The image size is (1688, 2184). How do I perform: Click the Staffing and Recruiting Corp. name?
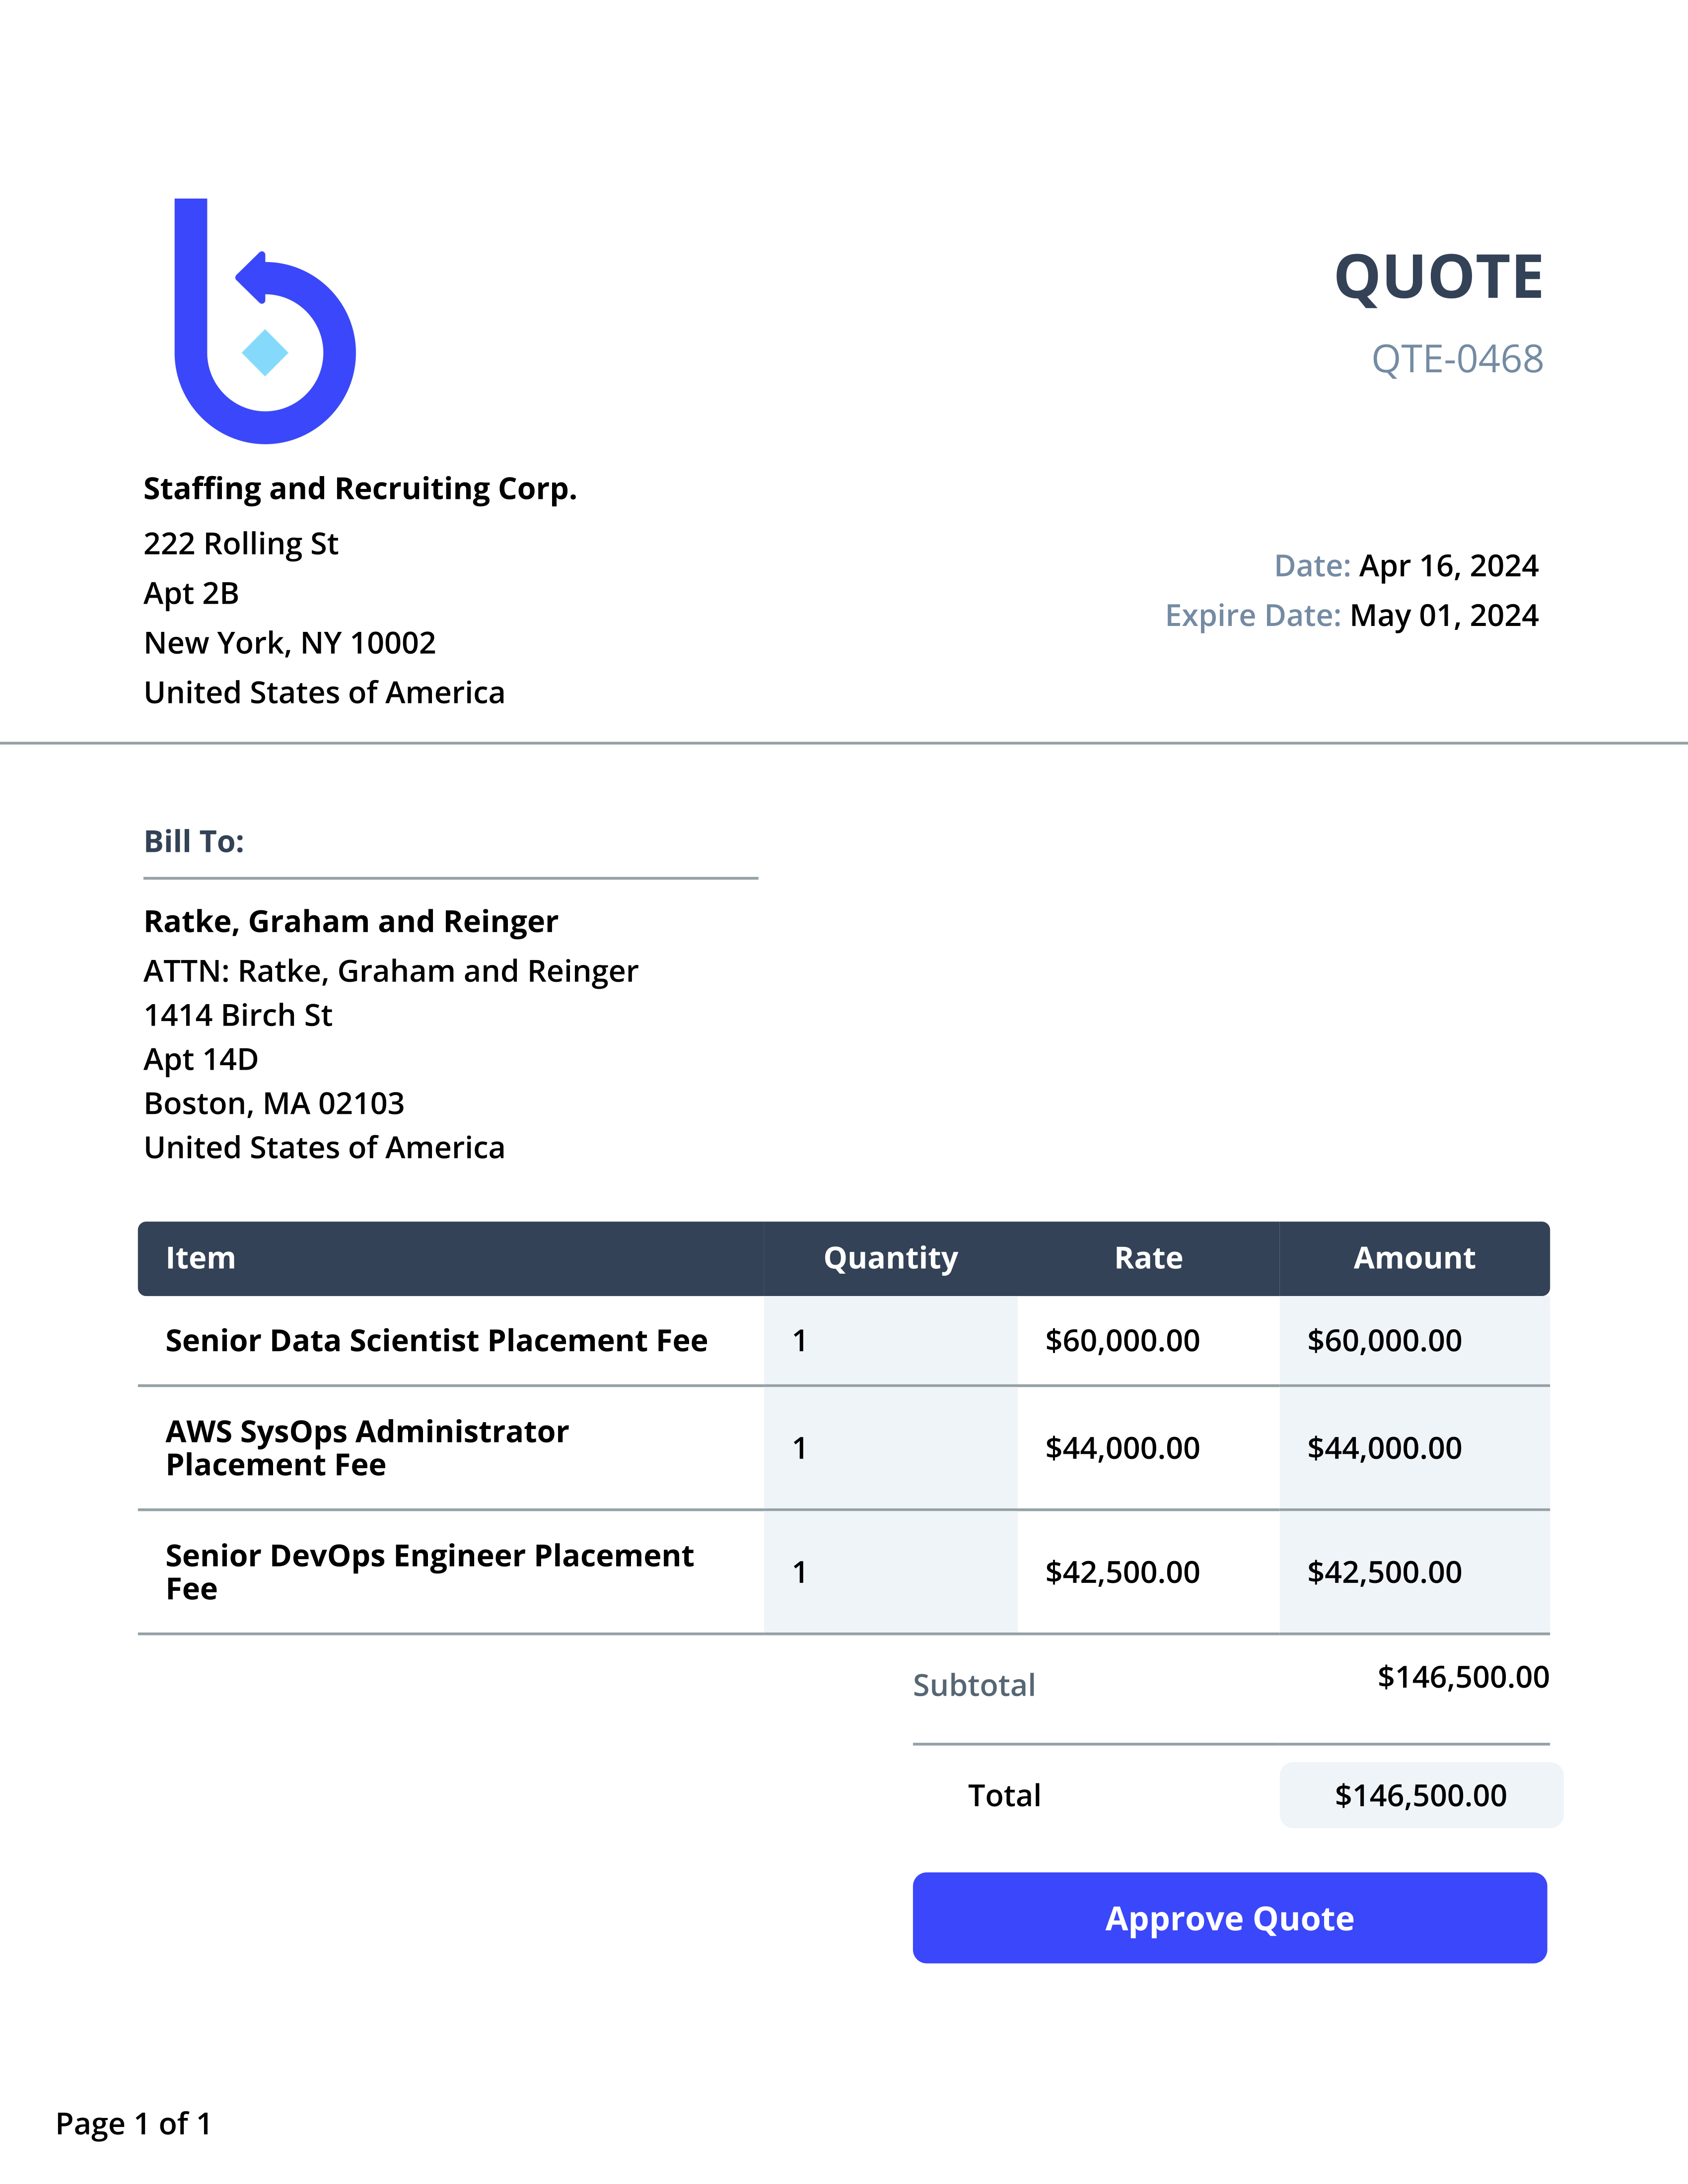[360, 489]
